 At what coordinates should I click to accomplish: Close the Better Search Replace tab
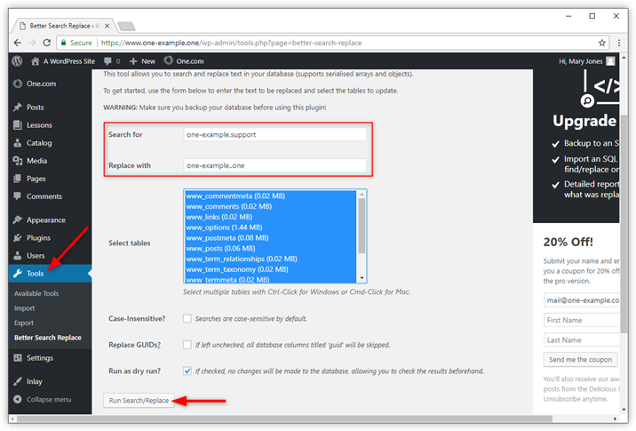(x=107, y=26)
